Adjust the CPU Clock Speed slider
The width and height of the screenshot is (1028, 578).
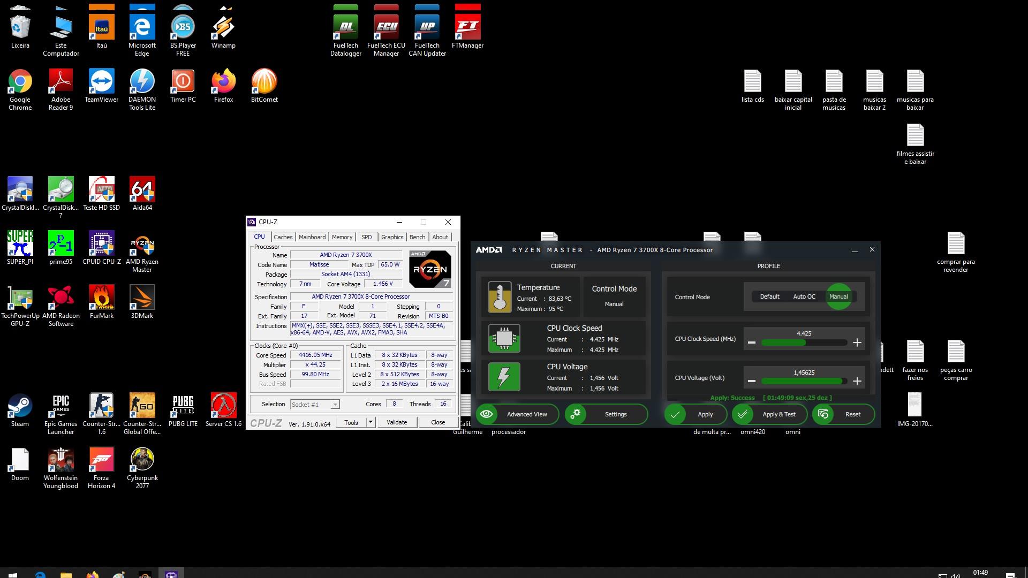804,343
